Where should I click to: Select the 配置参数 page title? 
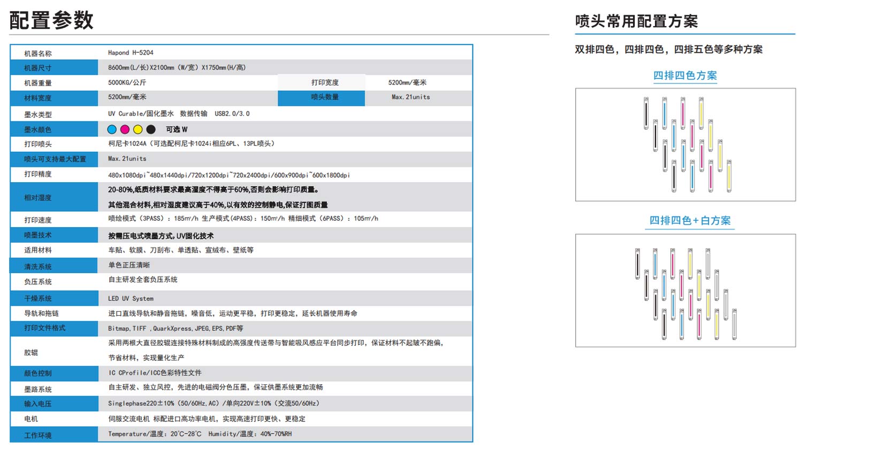[x=51, y=20]
